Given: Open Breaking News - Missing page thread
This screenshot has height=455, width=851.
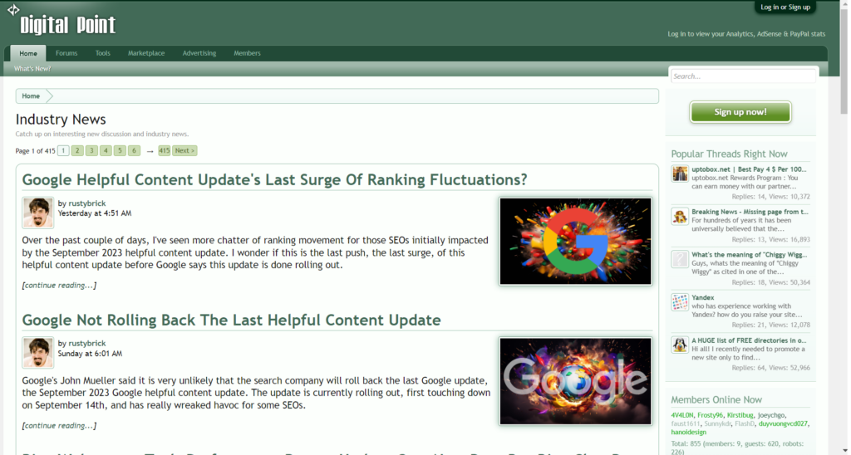Looking at the screenshot, I should [750, 212].
